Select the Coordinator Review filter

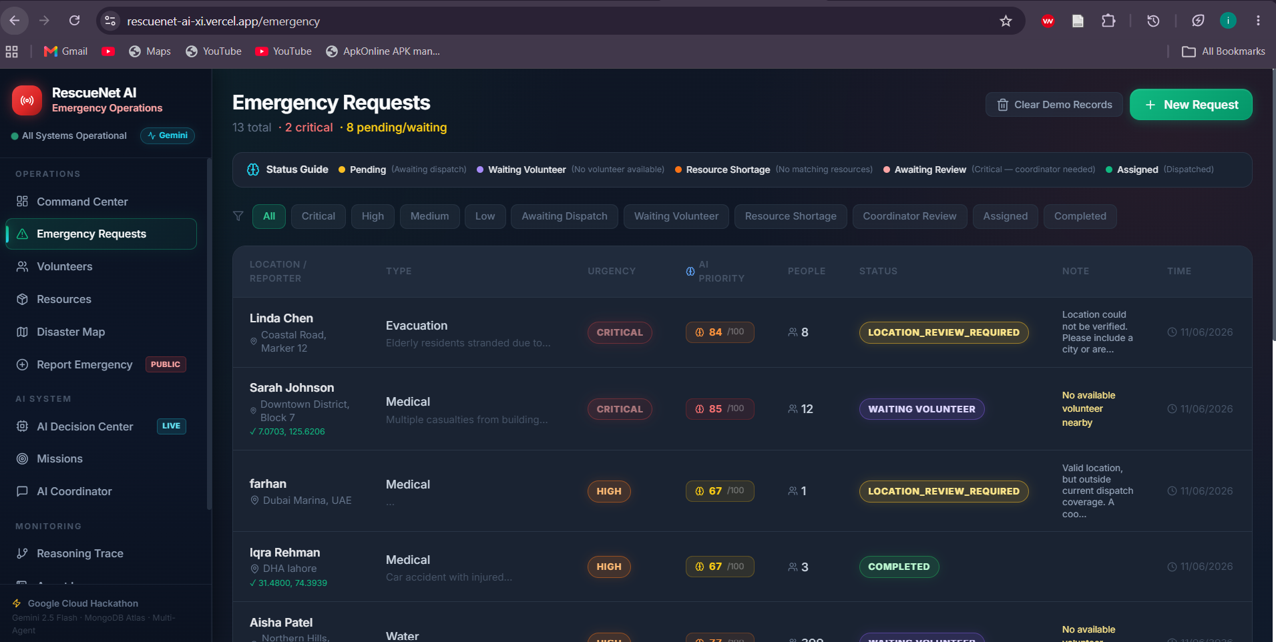pos(909,216)
